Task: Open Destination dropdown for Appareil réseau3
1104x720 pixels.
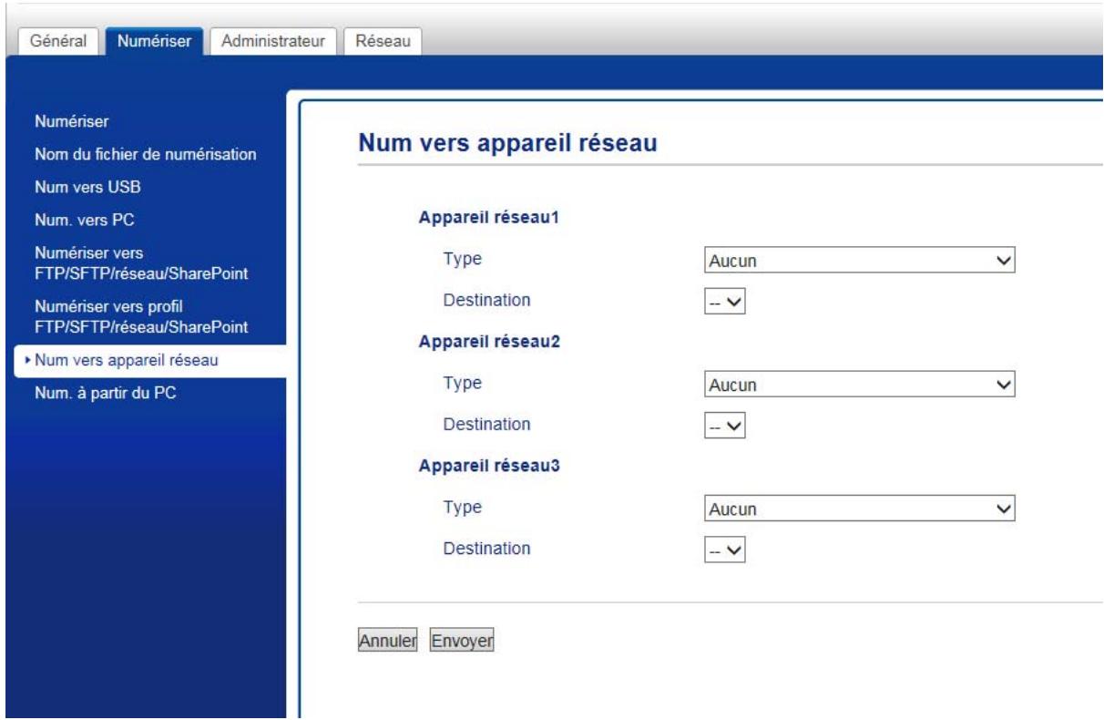Action: (x=725, y=550)
